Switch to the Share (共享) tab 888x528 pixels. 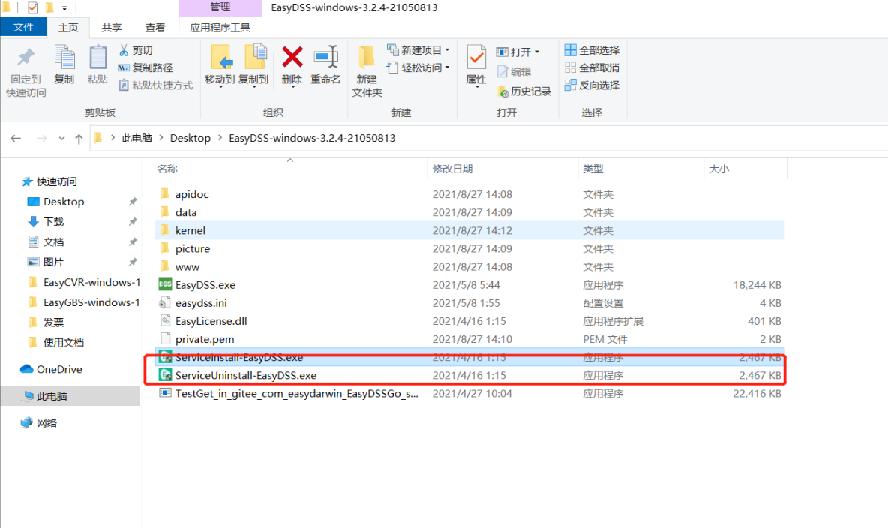[x=112, y=27]
